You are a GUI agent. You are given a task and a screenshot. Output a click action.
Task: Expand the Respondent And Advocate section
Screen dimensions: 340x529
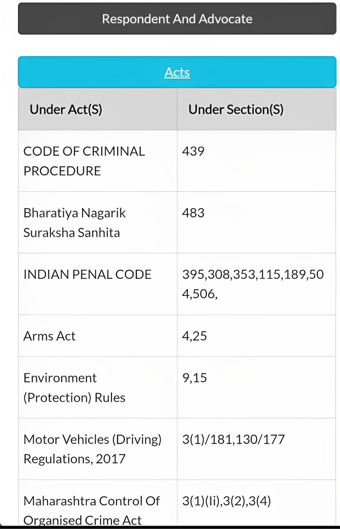click(x=177, y=19)
